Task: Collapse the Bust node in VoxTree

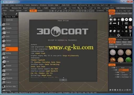Action: [112, 70]
